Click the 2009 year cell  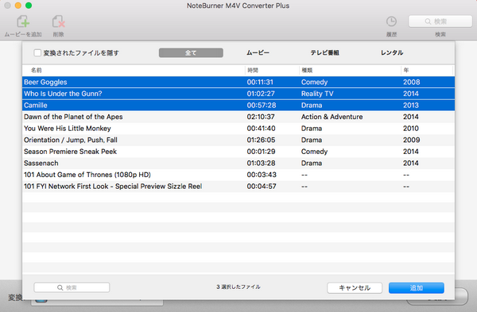(411, 140)
